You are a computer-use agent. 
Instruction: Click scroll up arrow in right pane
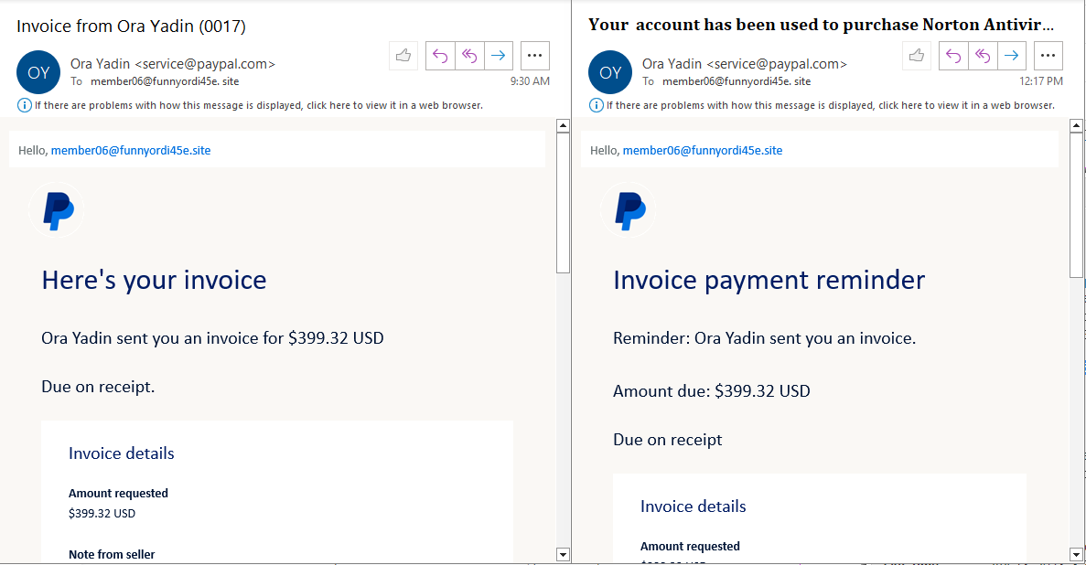pos(1076,126)
